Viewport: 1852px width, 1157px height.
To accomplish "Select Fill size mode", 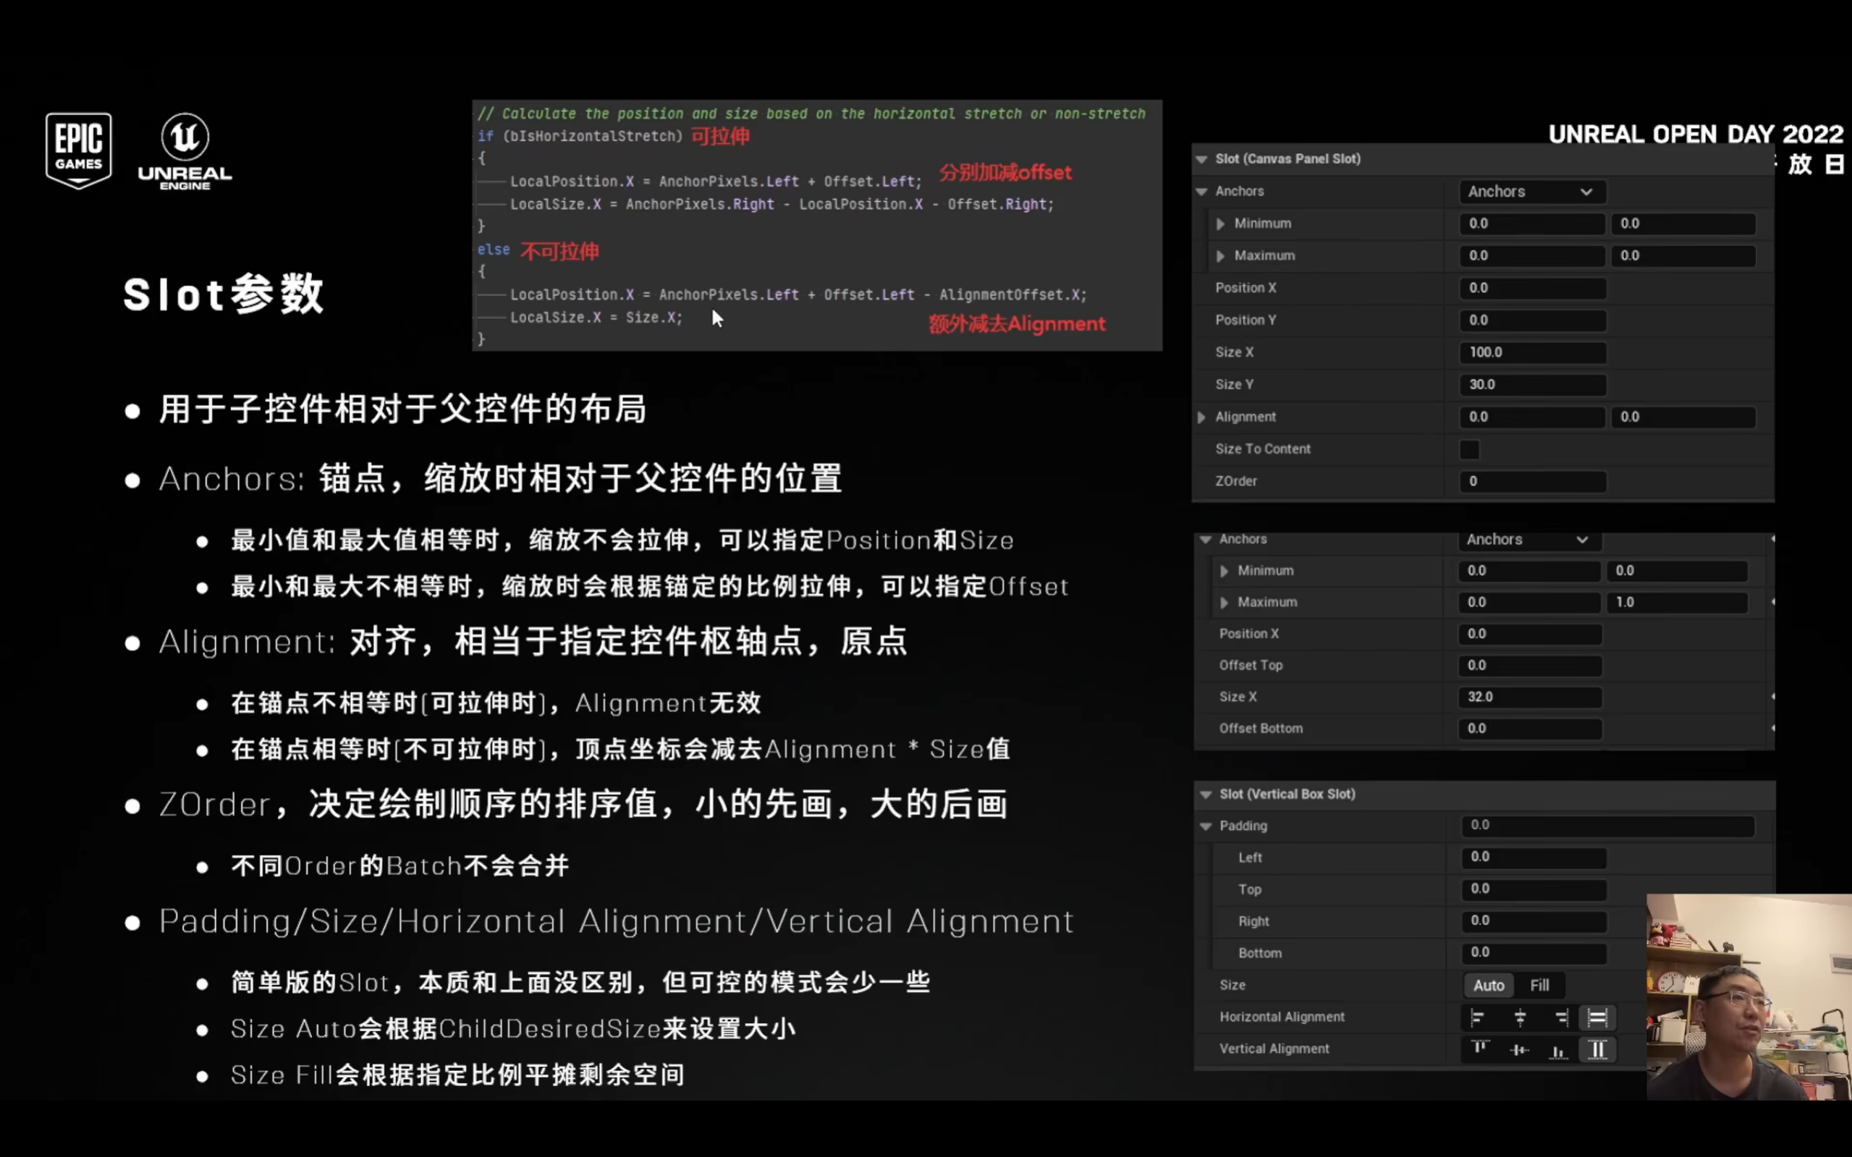I will (1539, 986).
